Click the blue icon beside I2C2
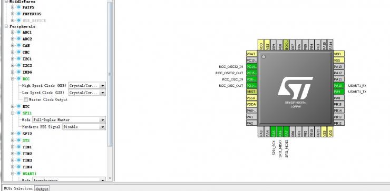Image resolution: width=390 pixels, height=191 pixels. tap(18, 65)
